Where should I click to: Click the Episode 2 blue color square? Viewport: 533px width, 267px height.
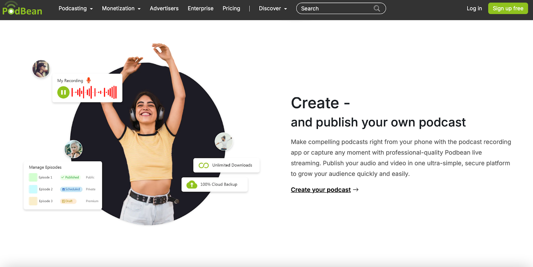click(33, 189)
